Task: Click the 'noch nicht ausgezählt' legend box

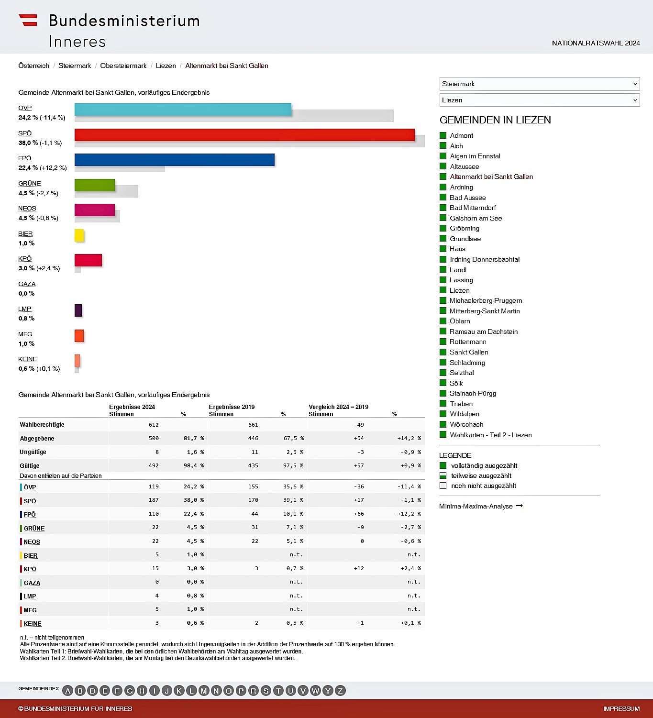Action: [x=443, y=486]
